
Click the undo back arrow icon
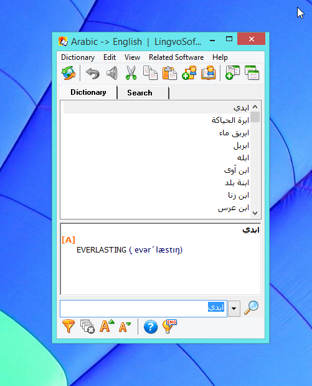point(93,74)
